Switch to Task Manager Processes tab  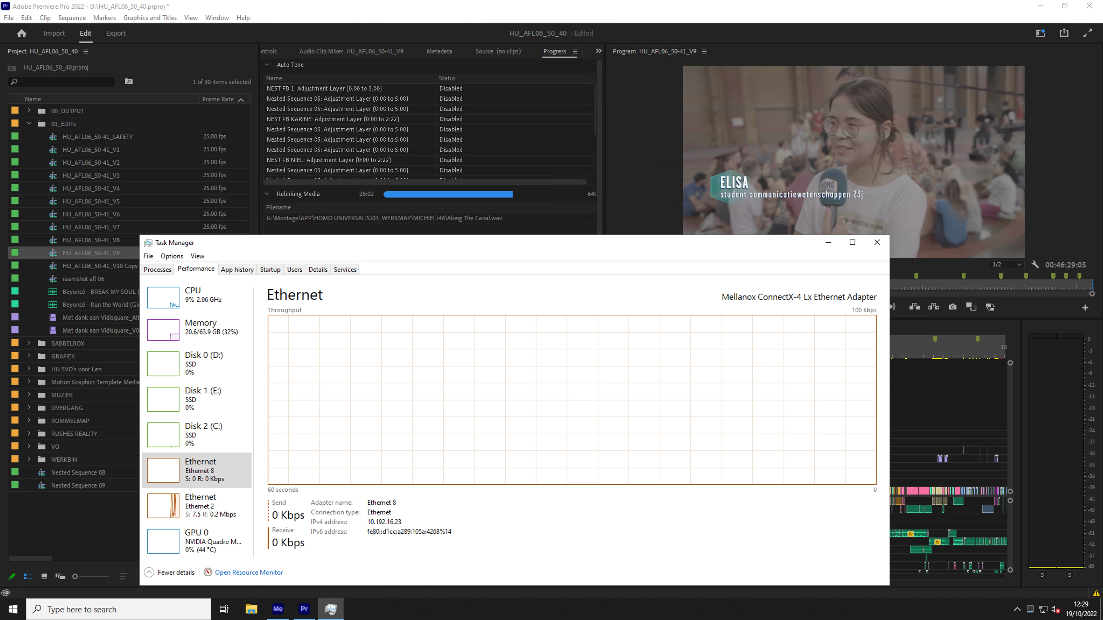157,269
